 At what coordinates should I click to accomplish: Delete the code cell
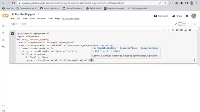point(190,30)
